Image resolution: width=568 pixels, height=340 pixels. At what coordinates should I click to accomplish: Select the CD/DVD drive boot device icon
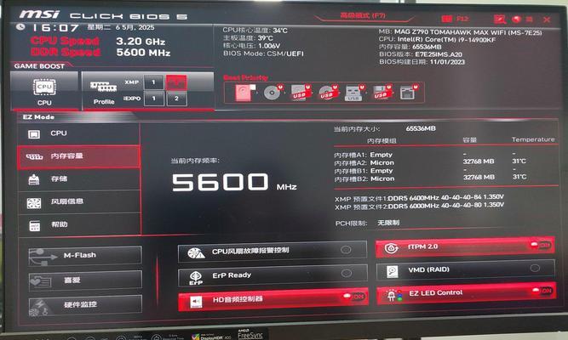(273, 93)
